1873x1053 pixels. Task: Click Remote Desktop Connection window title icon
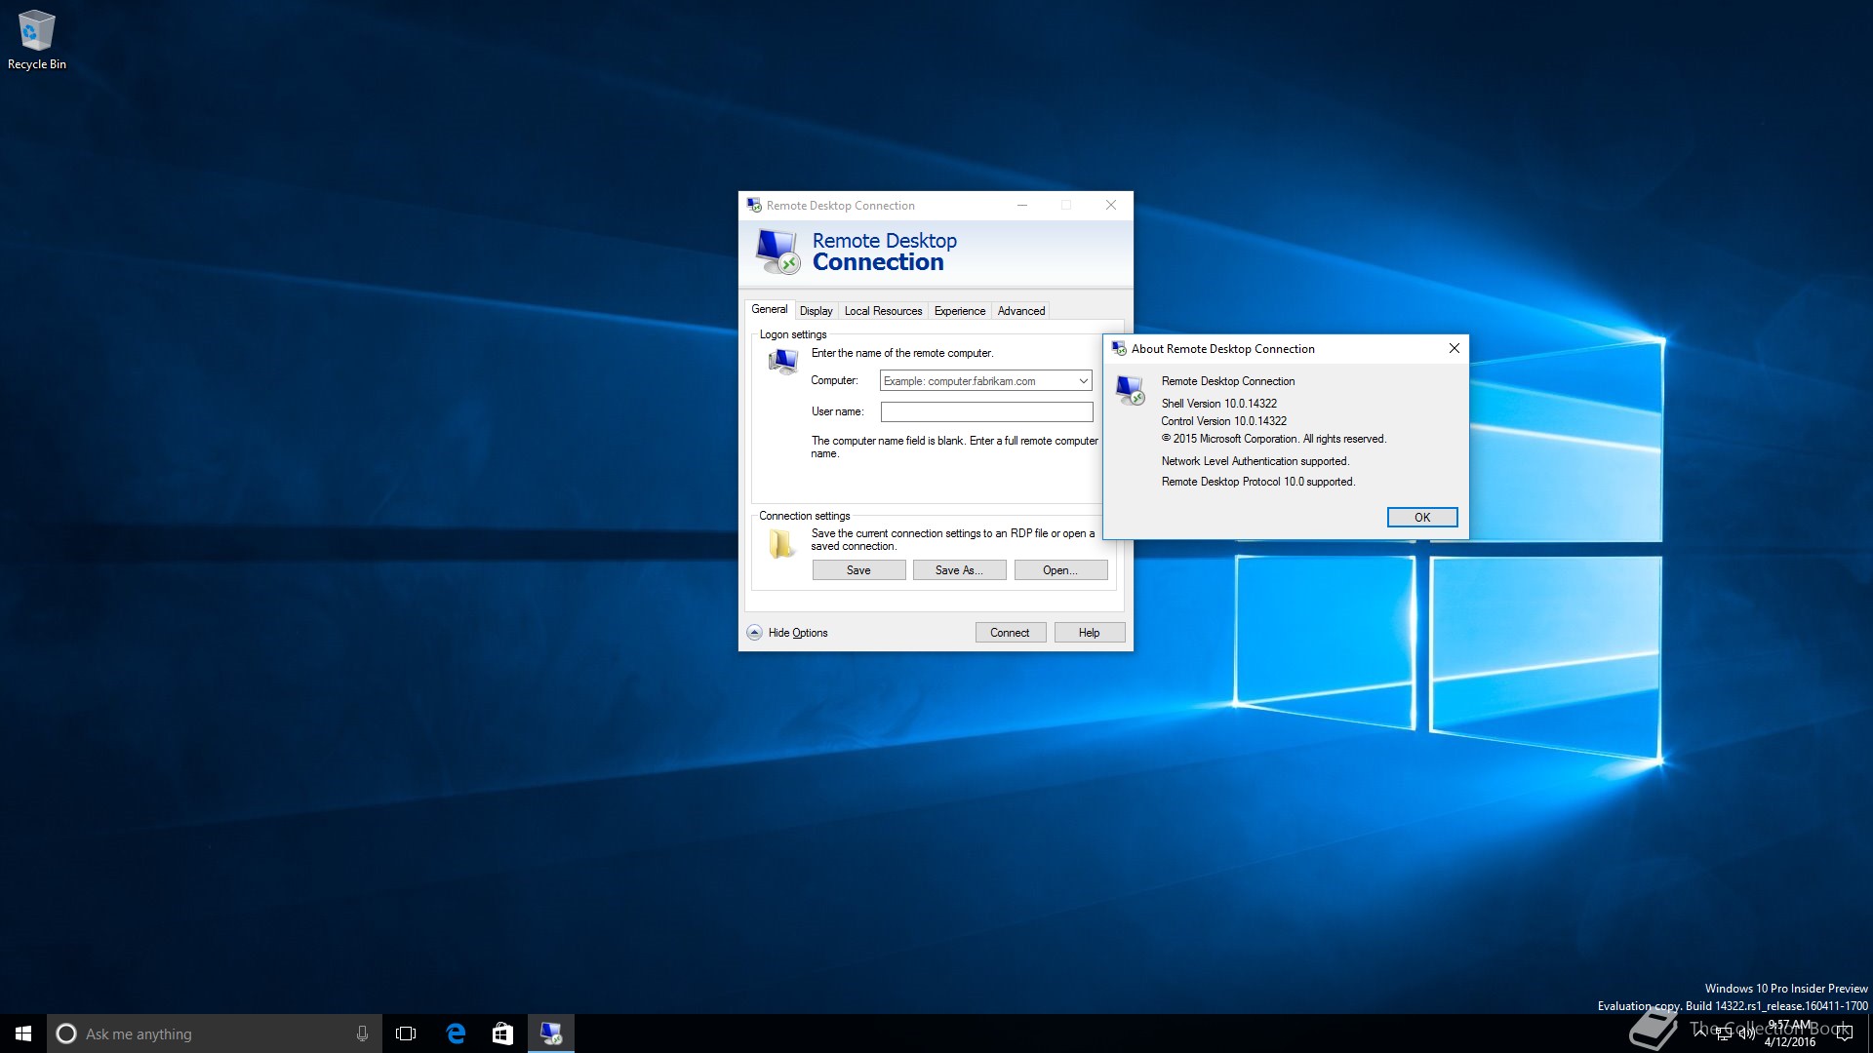(x=754, y=205)
